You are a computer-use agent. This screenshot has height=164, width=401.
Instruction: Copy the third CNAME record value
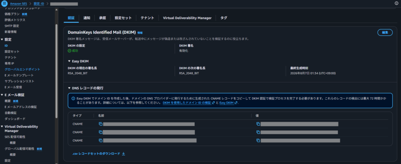[258, 140]
